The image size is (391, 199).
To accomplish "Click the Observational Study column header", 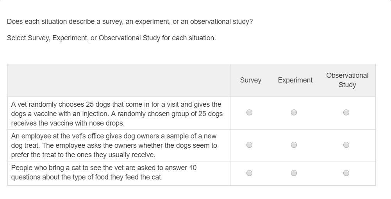I will pyautogui.click(x=347, y=80).
